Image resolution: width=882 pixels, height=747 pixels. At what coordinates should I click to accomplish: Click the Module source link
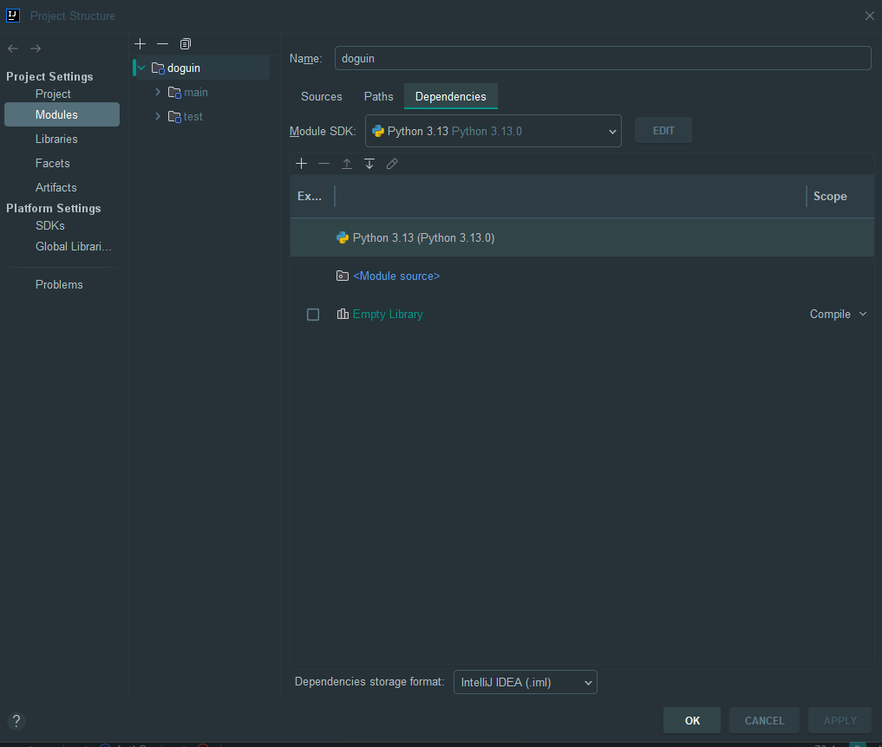click(396, 276)
